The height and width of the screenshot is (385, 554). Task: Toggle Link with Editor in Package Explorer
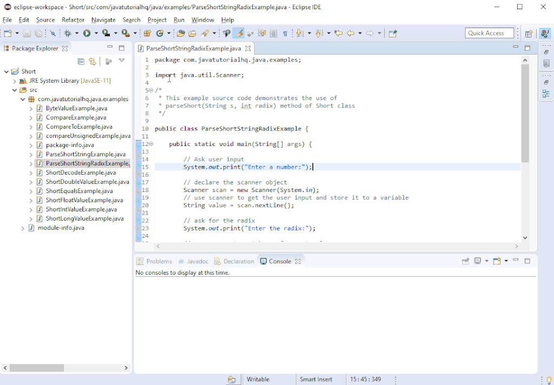point(93,61)
